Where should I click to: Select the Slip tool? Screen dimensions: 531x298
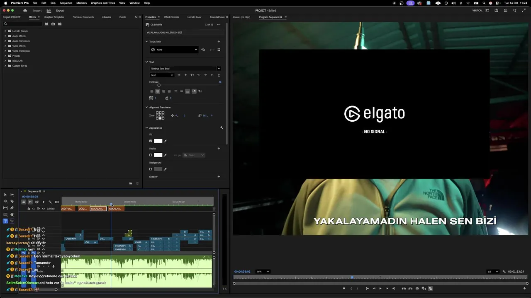click(x=5, y=208)
